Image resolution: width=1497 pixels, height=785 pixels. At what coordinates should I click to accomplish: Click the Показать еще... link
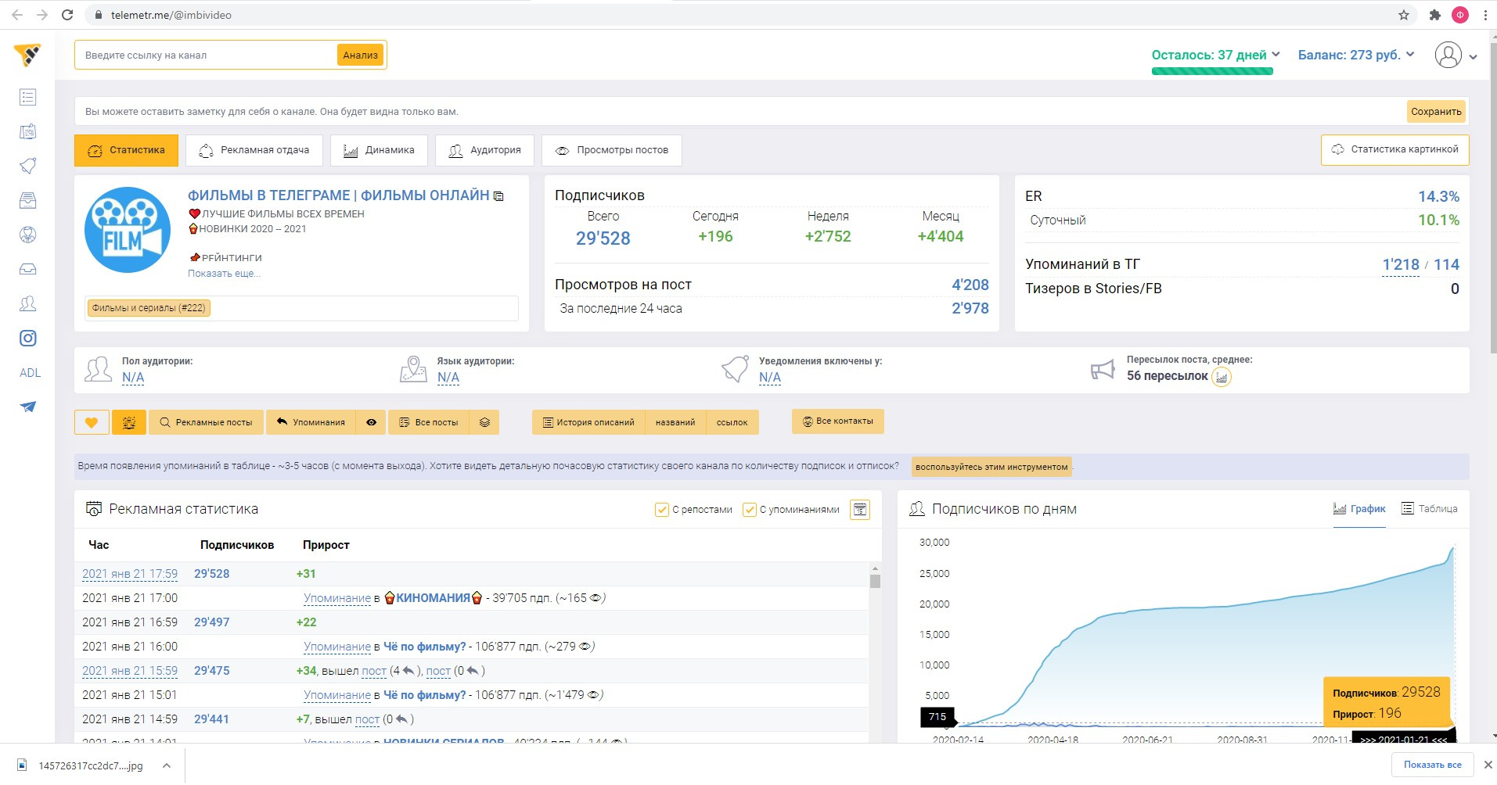[x=224, y=274]
